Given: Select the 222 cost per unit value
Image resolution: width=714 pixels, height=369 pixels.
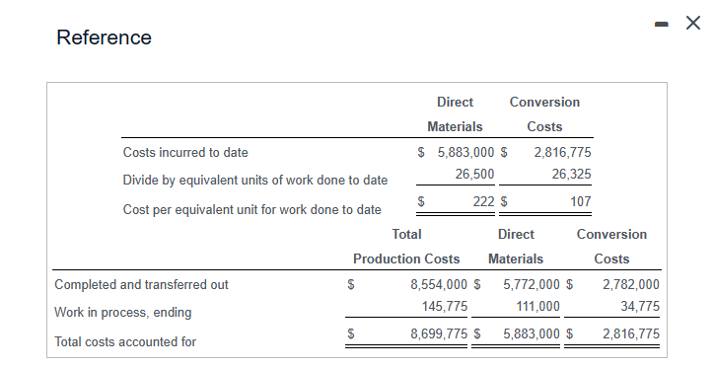Looking at the screenshot, I should pos(483,201).
